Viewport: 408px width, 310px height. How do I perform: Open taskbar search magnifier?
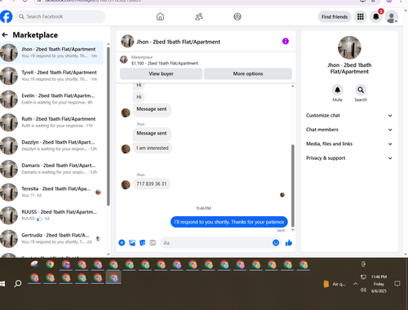tap(18, 284)
